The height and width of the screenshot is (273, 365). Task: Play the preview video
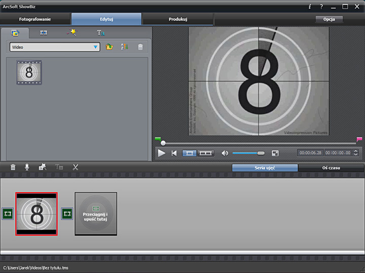point(161,153)
